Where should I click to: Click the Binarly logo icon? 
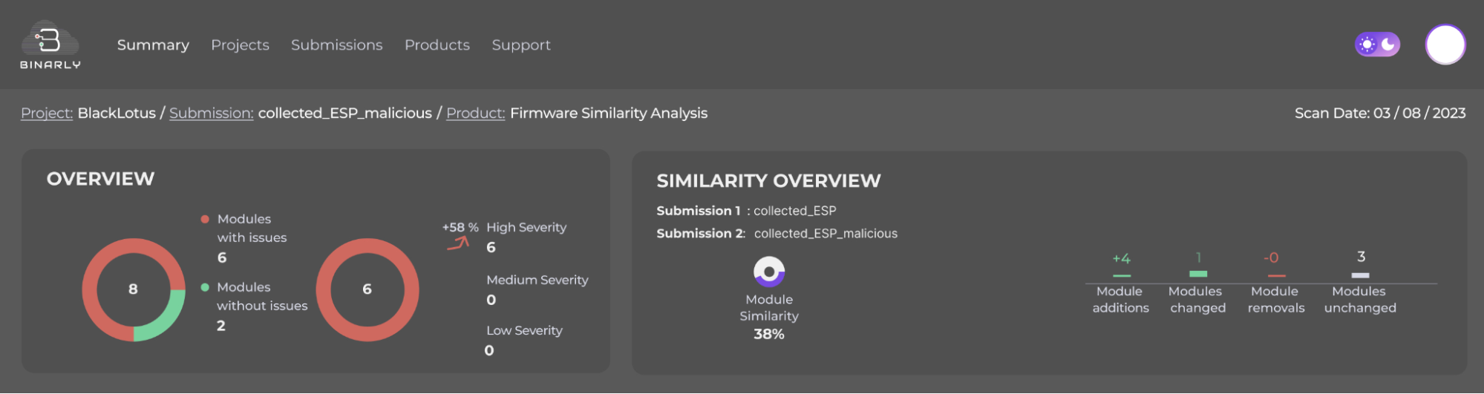tap(50, 41)
